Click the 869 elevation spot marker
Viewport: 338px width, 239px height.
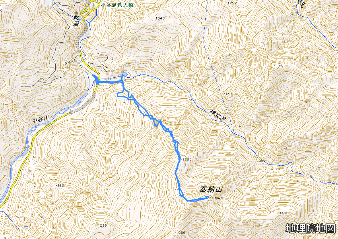60,186
